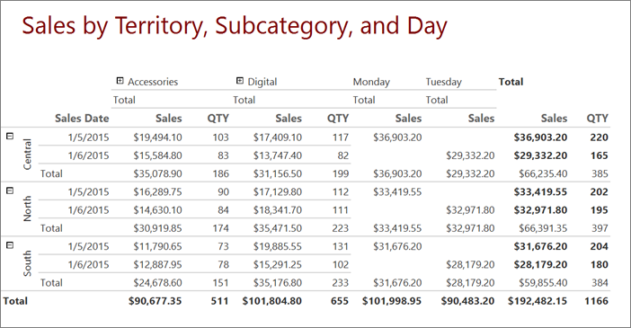The image size is (631, 328).
Task: Click the Monday column header
Action: click(x=371, y=82)
